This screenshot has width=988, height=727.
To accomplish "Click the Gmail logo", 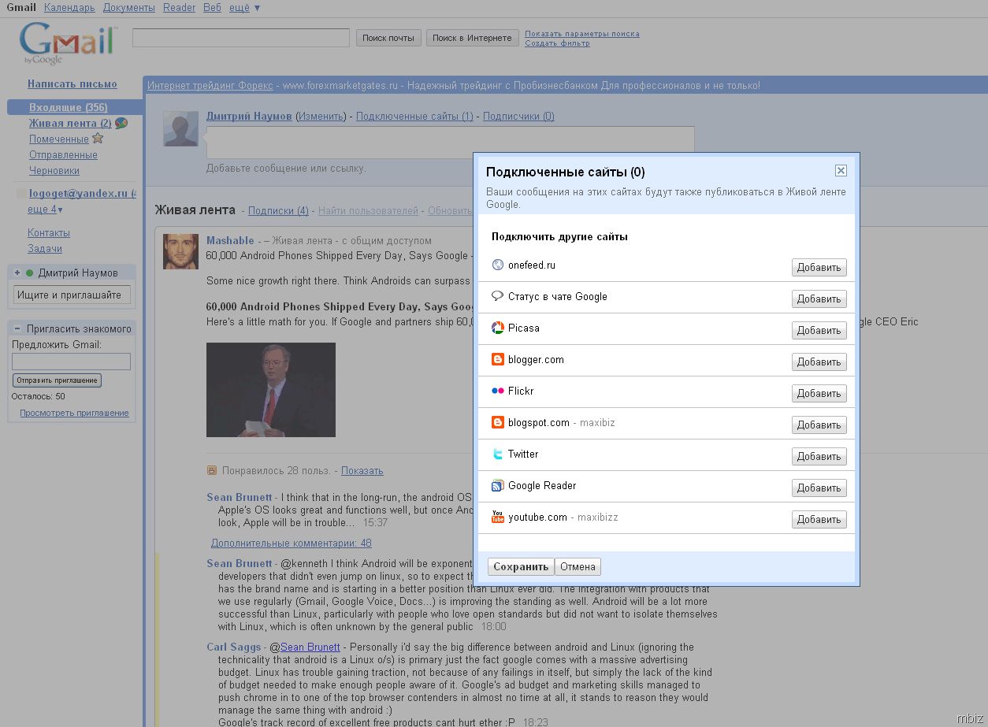I will [x=69, y=44].
